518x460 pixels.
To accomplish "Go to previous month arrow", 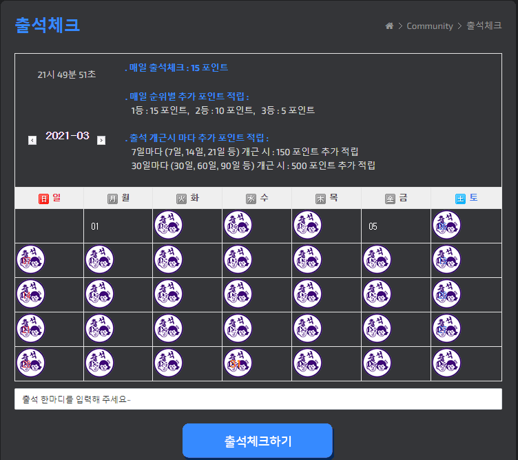I will point(32,140).
